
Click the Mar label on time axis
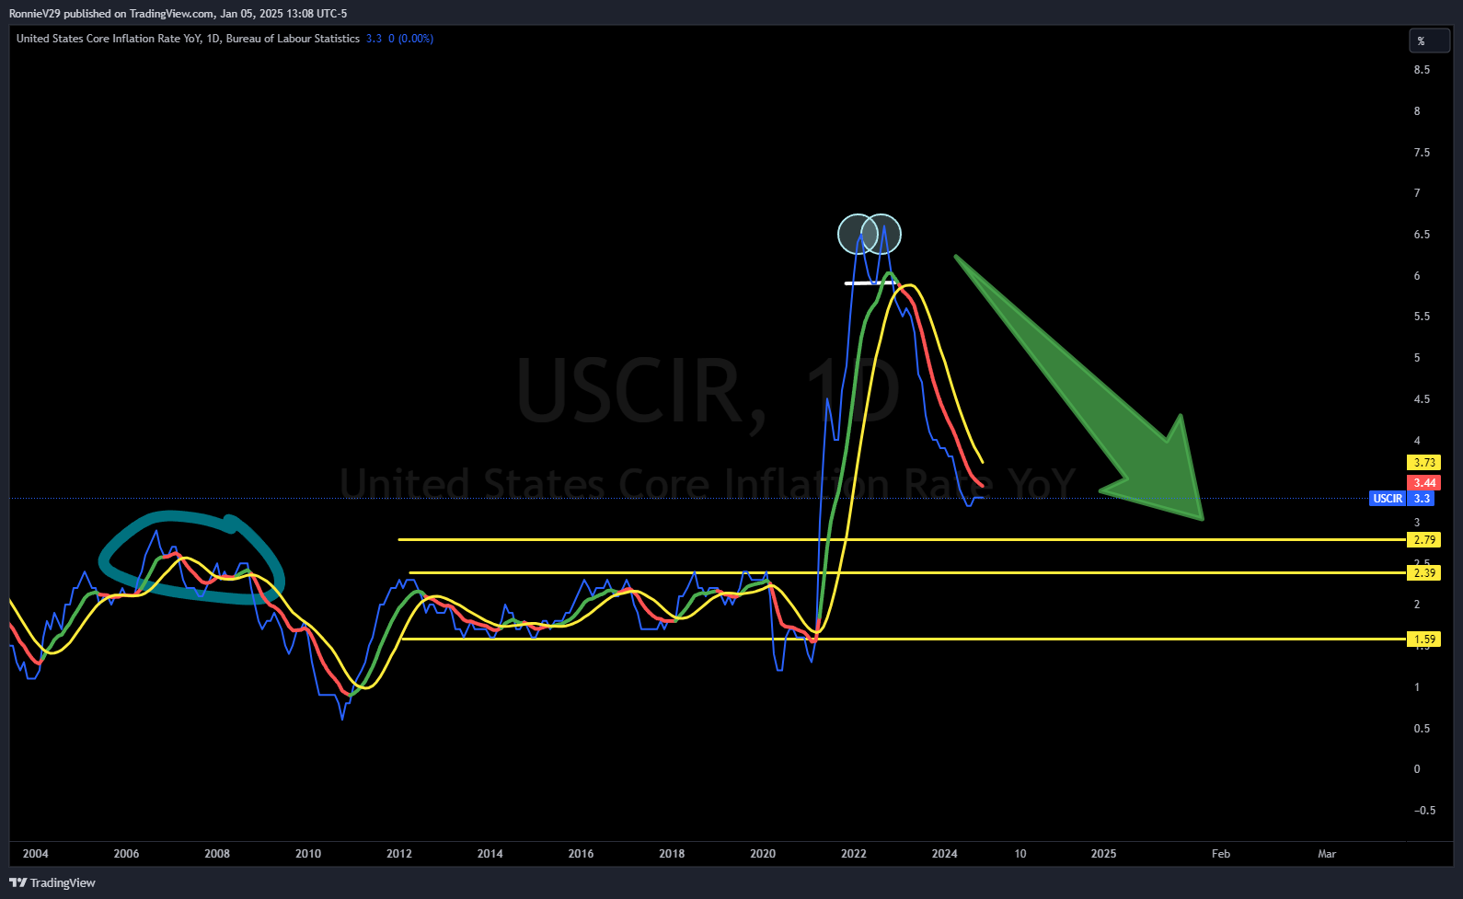pos(1327,854)
